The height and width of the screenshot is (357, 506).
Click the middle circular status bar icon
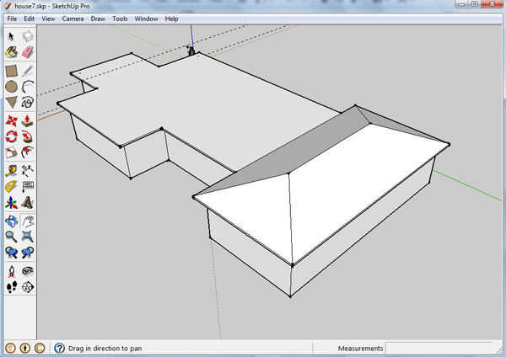(25, 348)
